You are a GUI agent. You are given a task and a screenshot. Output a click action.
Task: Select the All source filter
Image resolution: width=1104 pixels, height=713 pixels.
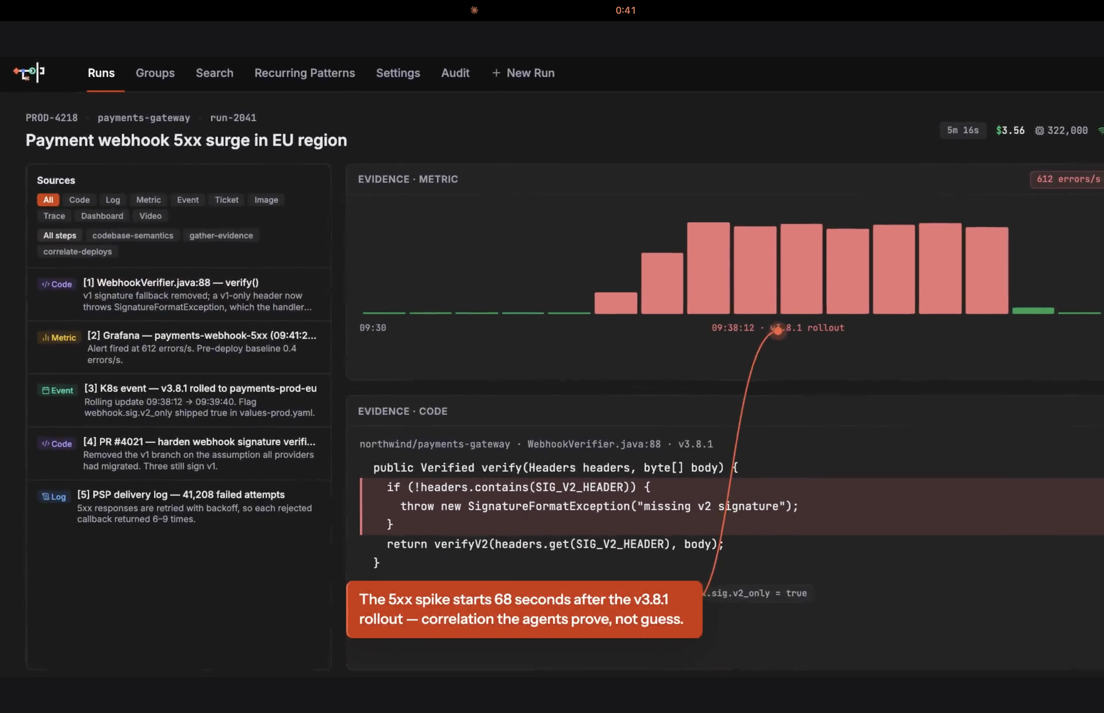coord(48,199)
